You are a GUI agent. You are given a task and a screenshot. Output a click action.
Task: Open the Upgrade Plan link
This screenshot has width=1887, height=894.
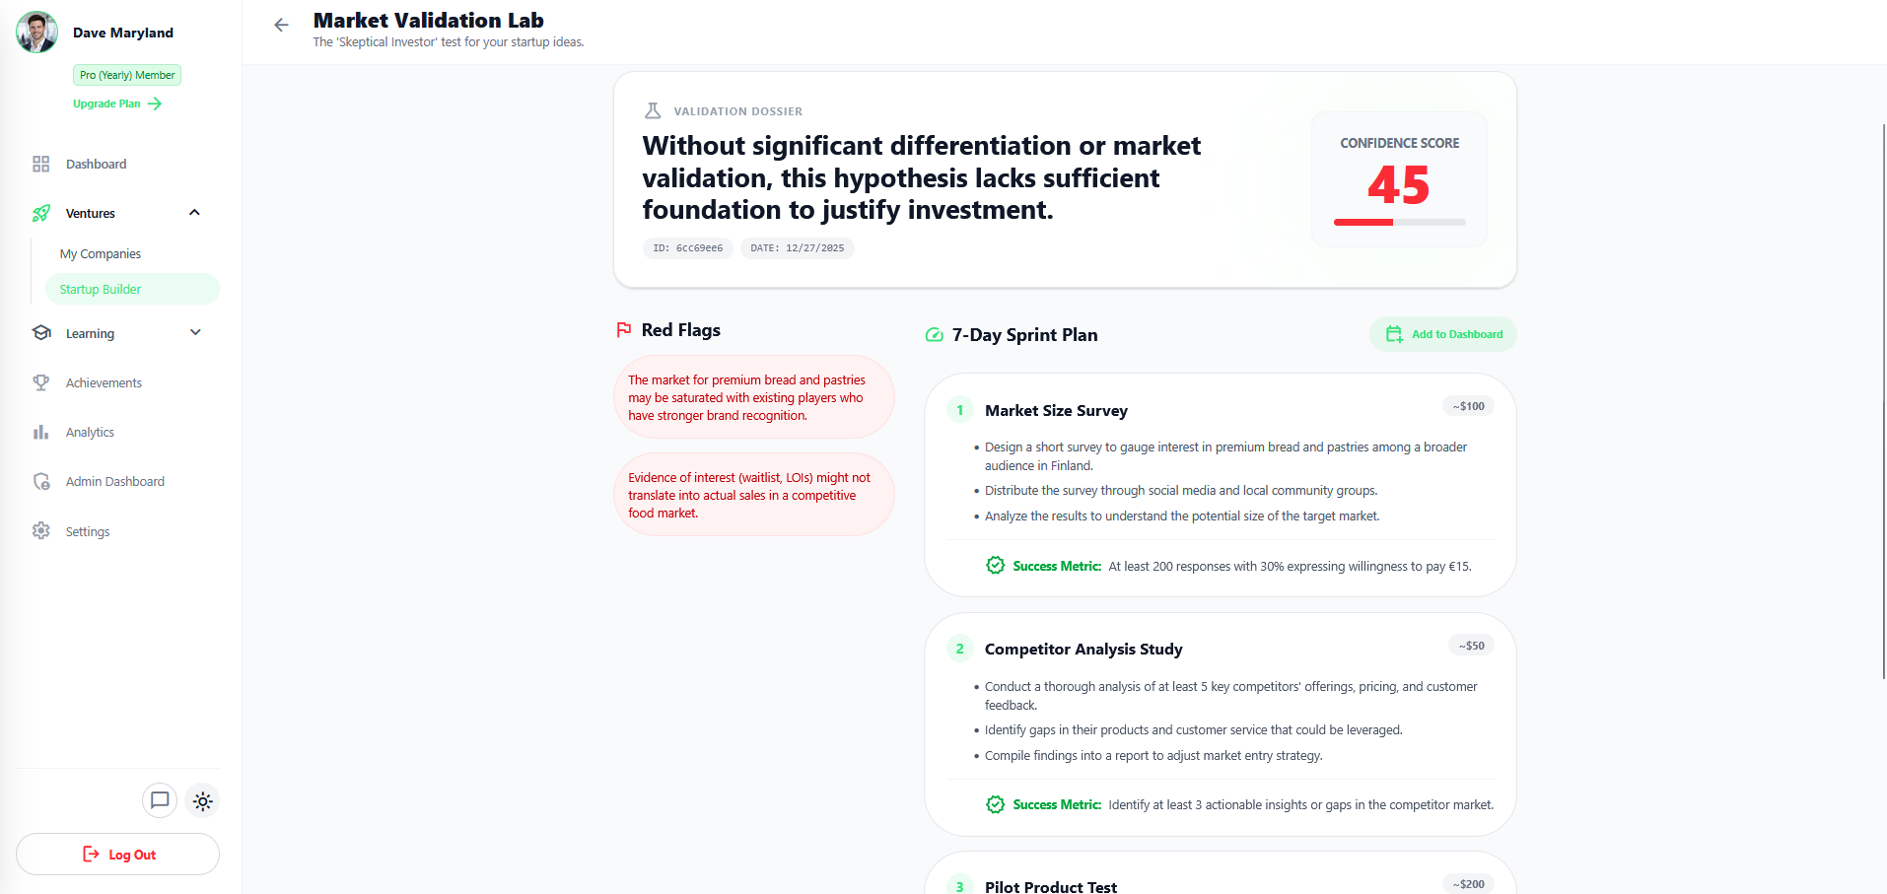click(116, 103)
